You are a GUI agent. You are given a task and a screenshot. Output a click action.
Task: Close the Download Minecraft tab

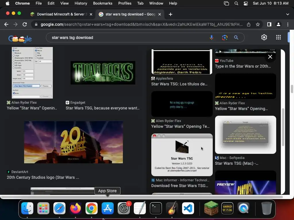(x=91, y=14)
